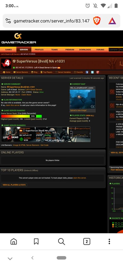Tap the Brave home button

pyautogui.click(x=14, y=242)
